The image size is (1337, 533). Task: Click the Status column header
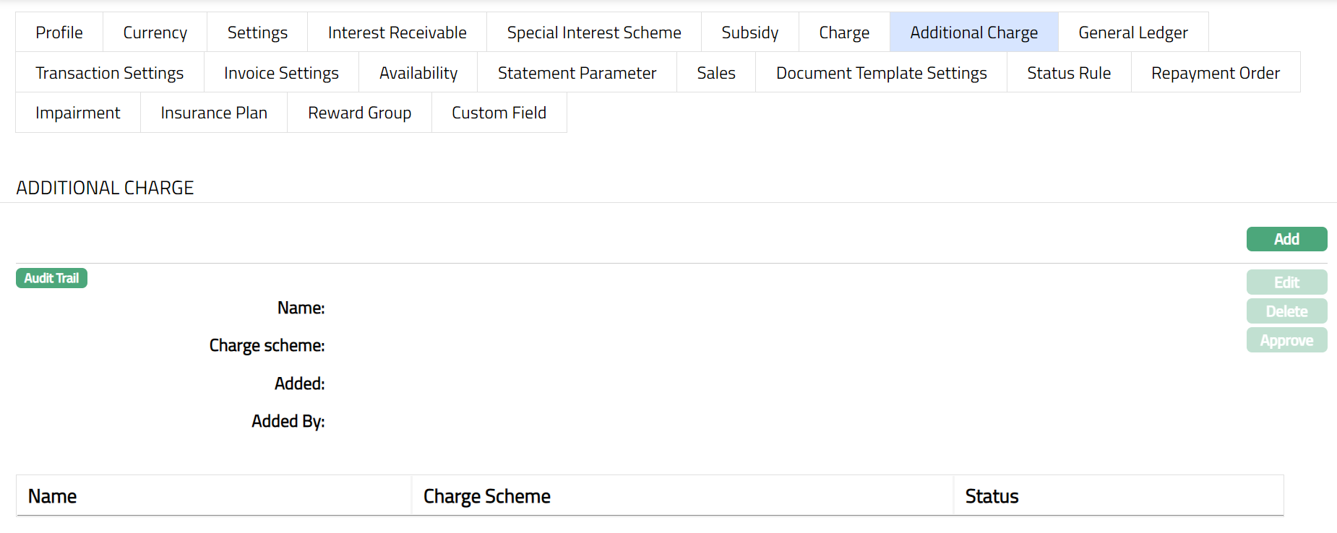[x=992, y=496]
